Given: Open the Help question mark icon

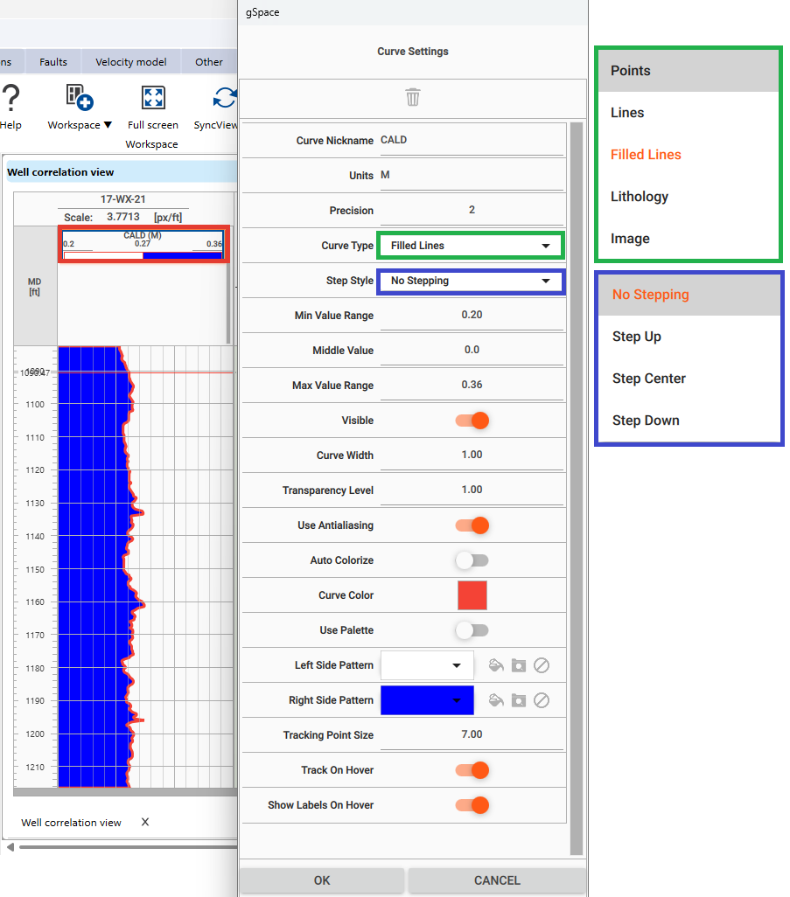Looking at the screenshot, I should [x=10, y=98].
